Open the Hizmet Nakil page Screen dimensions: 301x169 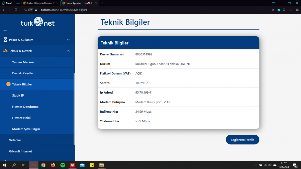tap(21, 118)
